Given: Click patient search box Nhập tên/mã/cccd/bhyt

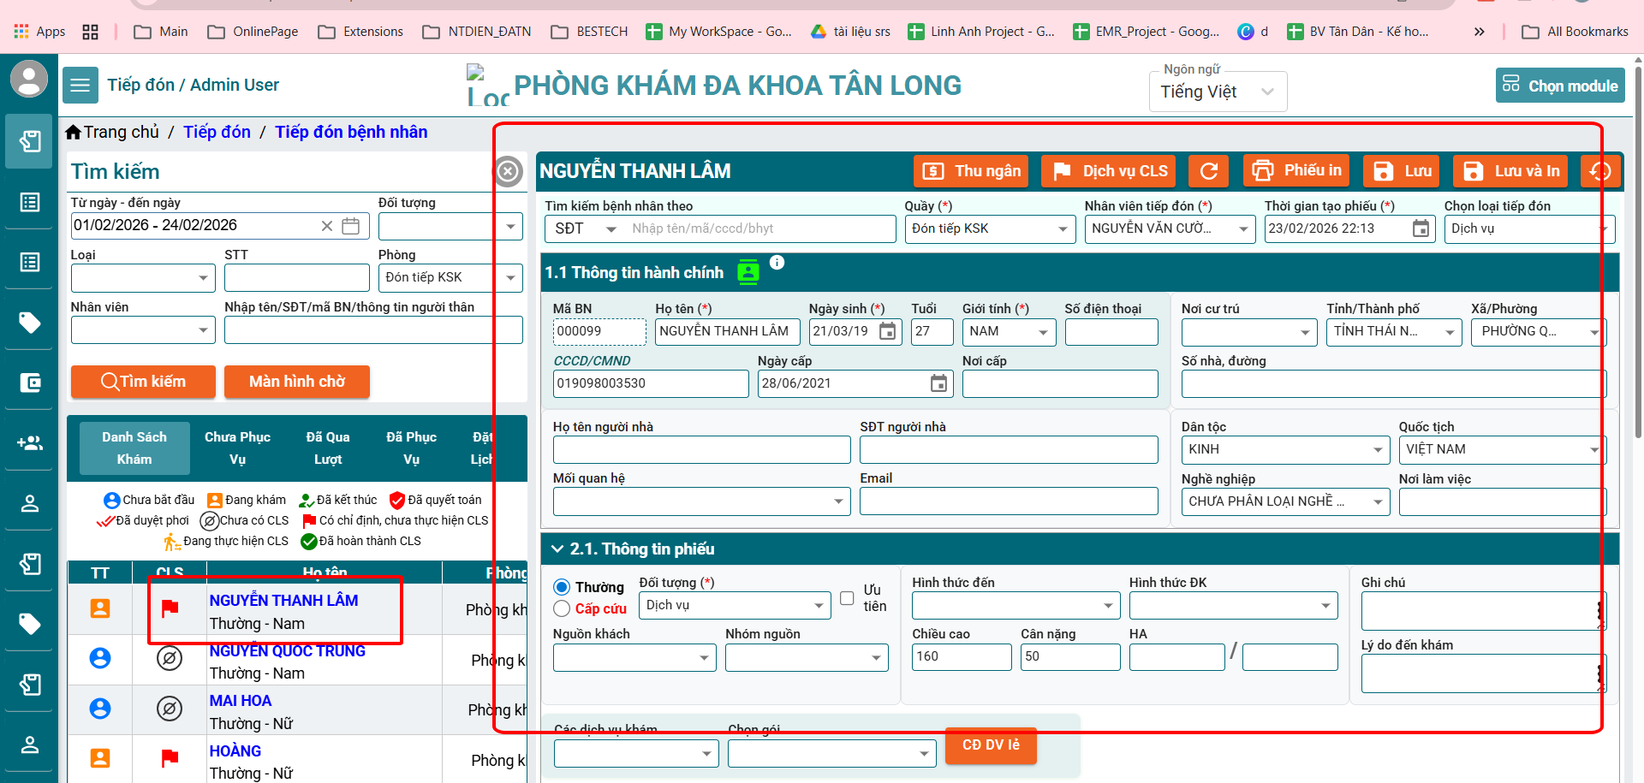Looking at the screenshot, I should tap(760, 229).
